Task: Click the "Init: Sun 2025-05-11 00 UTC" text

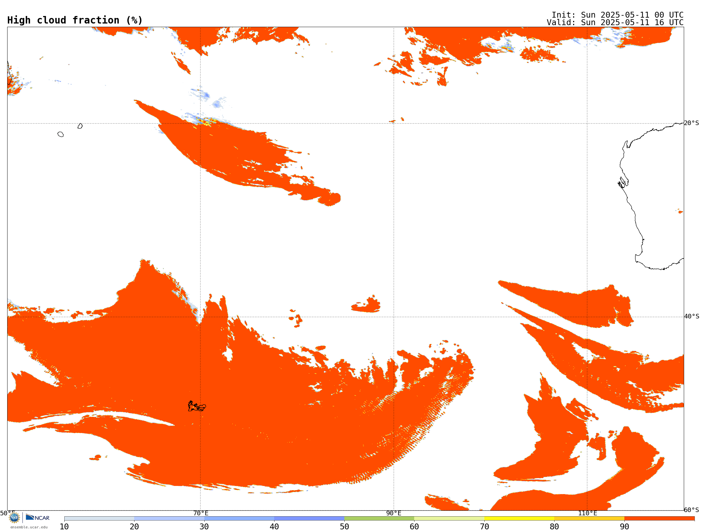Action: pos(618,15)
